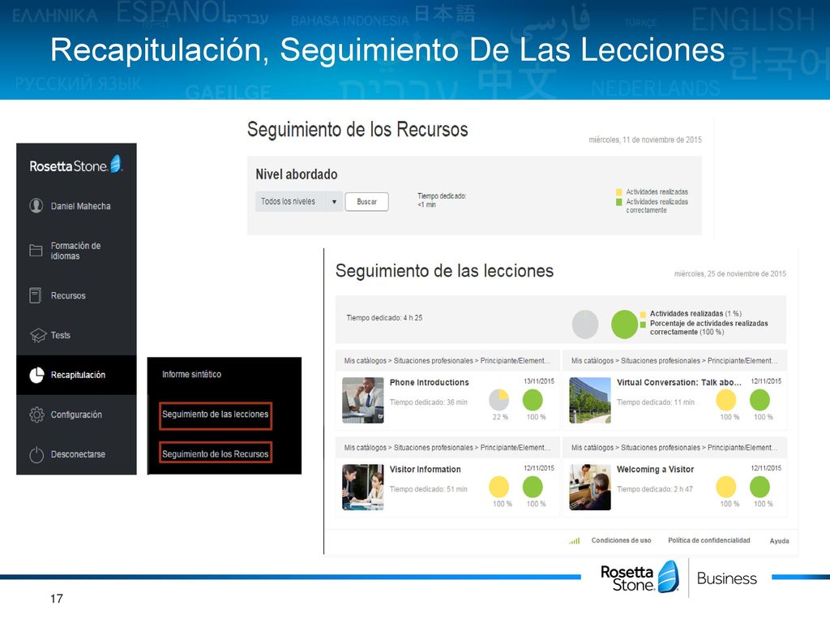Click the breadcrumb above Phone Introductions

(x=447, y=361)
